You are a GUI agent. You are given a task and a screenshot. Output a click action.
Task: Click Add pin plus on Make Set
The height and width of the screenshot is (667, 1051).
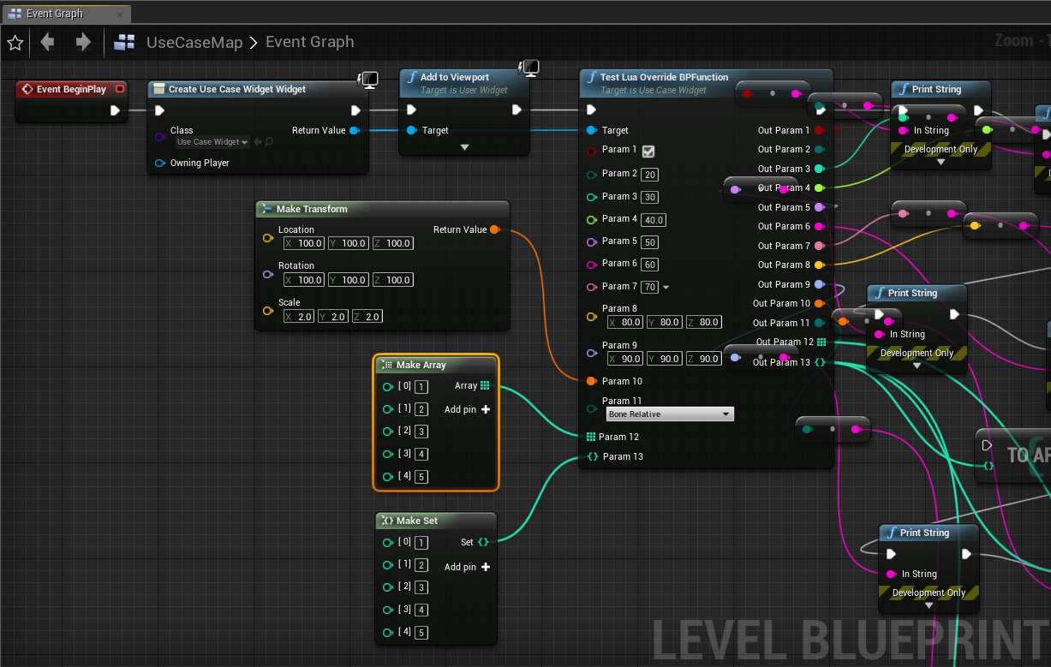coord(486,567)
